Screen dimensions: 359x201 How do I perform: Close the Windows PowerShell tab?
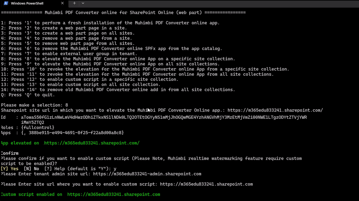[63, 3]
